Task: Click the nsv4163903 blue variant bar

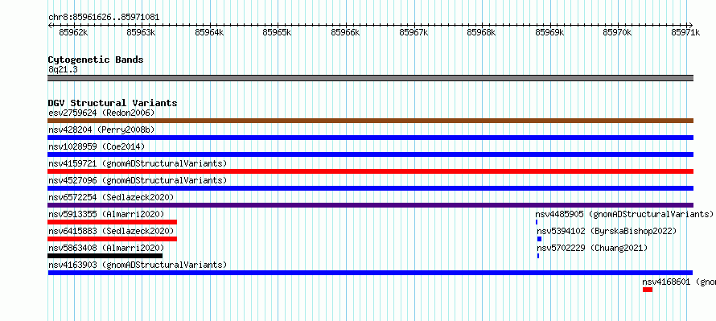Action: point(370,273)
